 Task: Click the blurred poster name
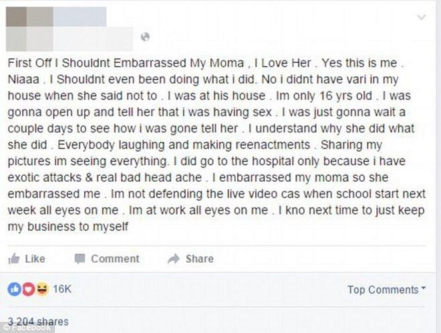(80, 17)
